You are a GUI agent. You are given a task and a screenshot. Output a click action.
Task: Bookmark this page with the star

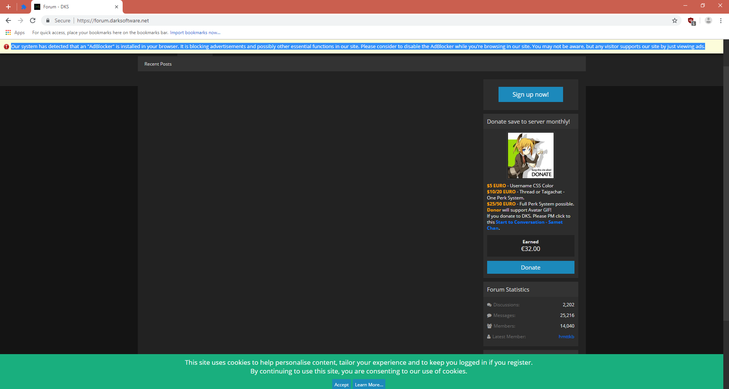tap(675, 20)
